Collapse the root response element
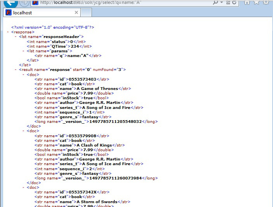This screenshot has width=273, height=207. (x=8, y=32)
